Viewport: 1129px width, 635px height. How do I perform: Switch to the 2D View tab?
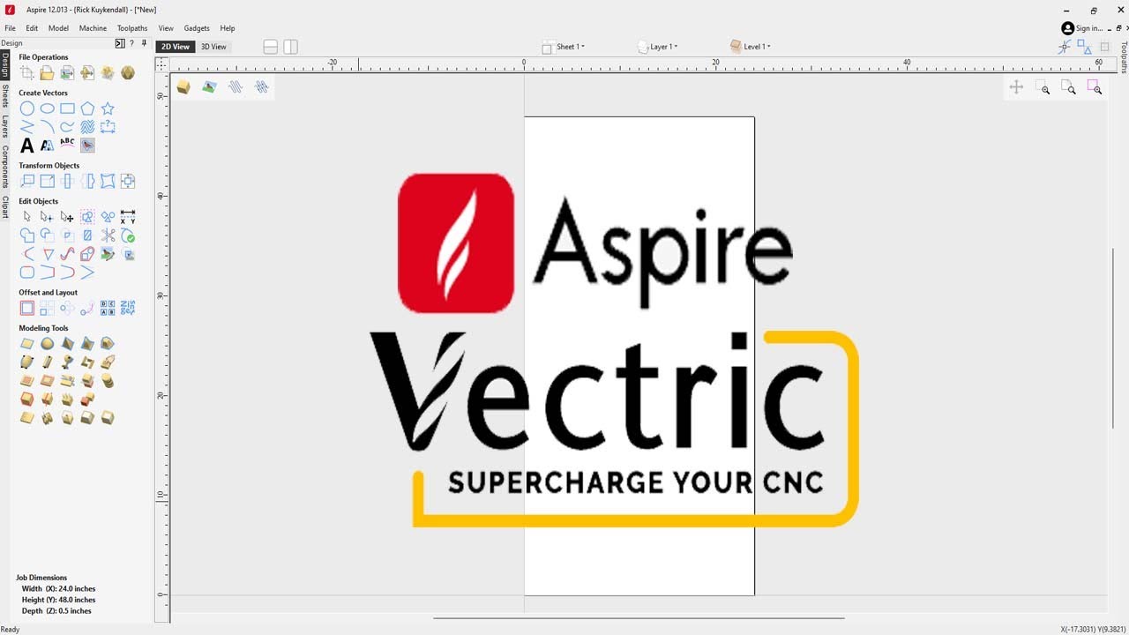175,47
